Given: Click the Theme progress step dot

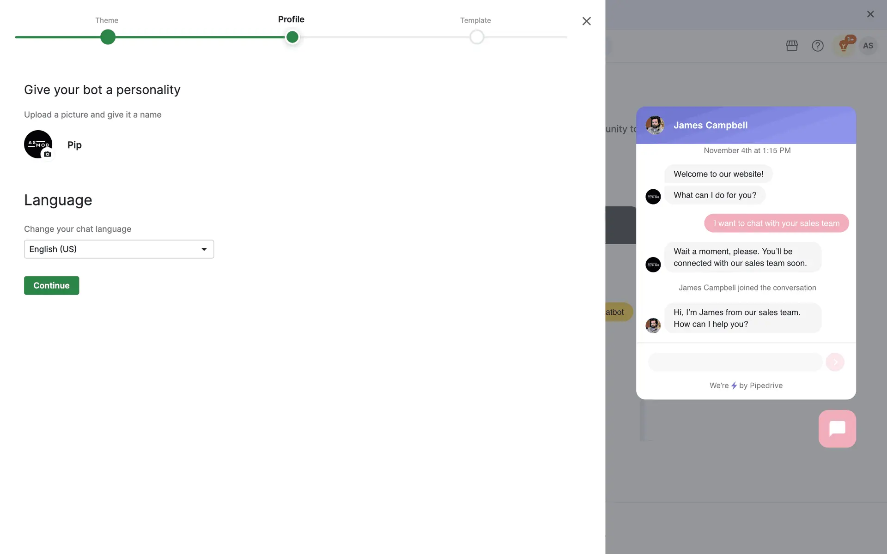Looking at the screenshot, I should pos(108,37).
